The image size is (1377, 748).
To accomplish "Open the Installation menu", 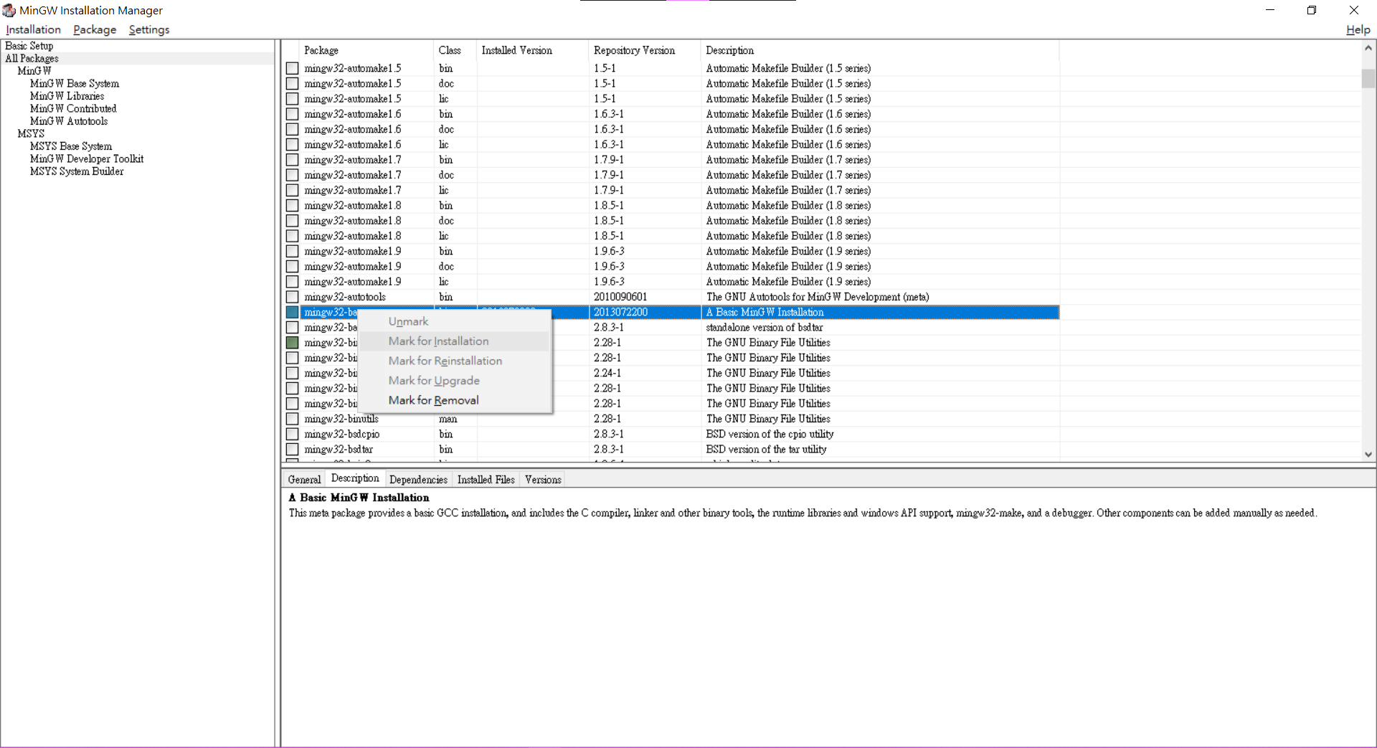I will [33, 29].
